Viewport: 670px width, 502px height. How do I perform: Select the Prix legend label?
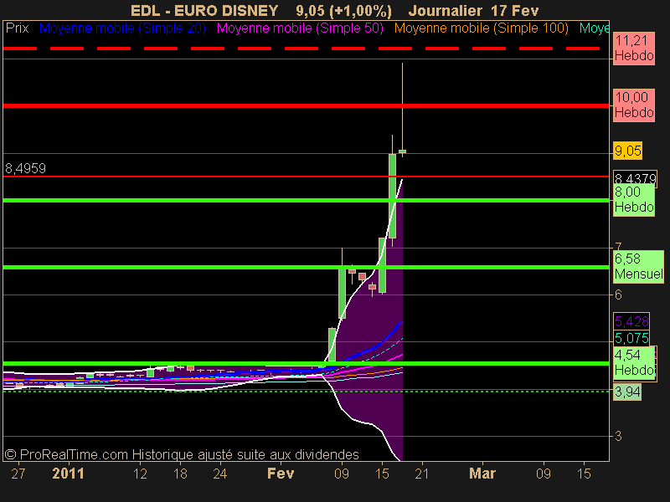pos(17,28)
